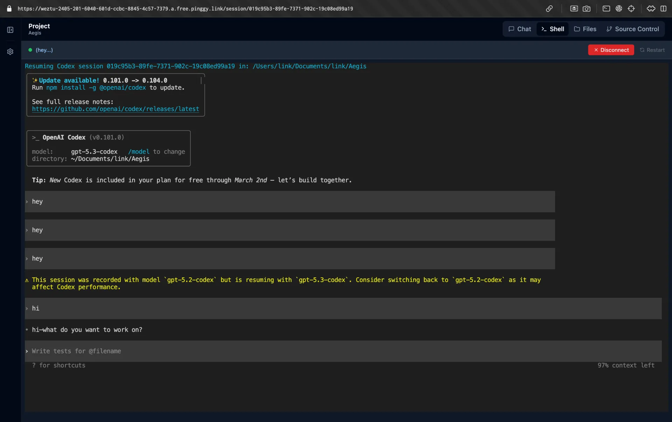The width and height of the screenshot is (672, 422).
Task: Click the lock icon in the address bar
Action: (9, 9)
